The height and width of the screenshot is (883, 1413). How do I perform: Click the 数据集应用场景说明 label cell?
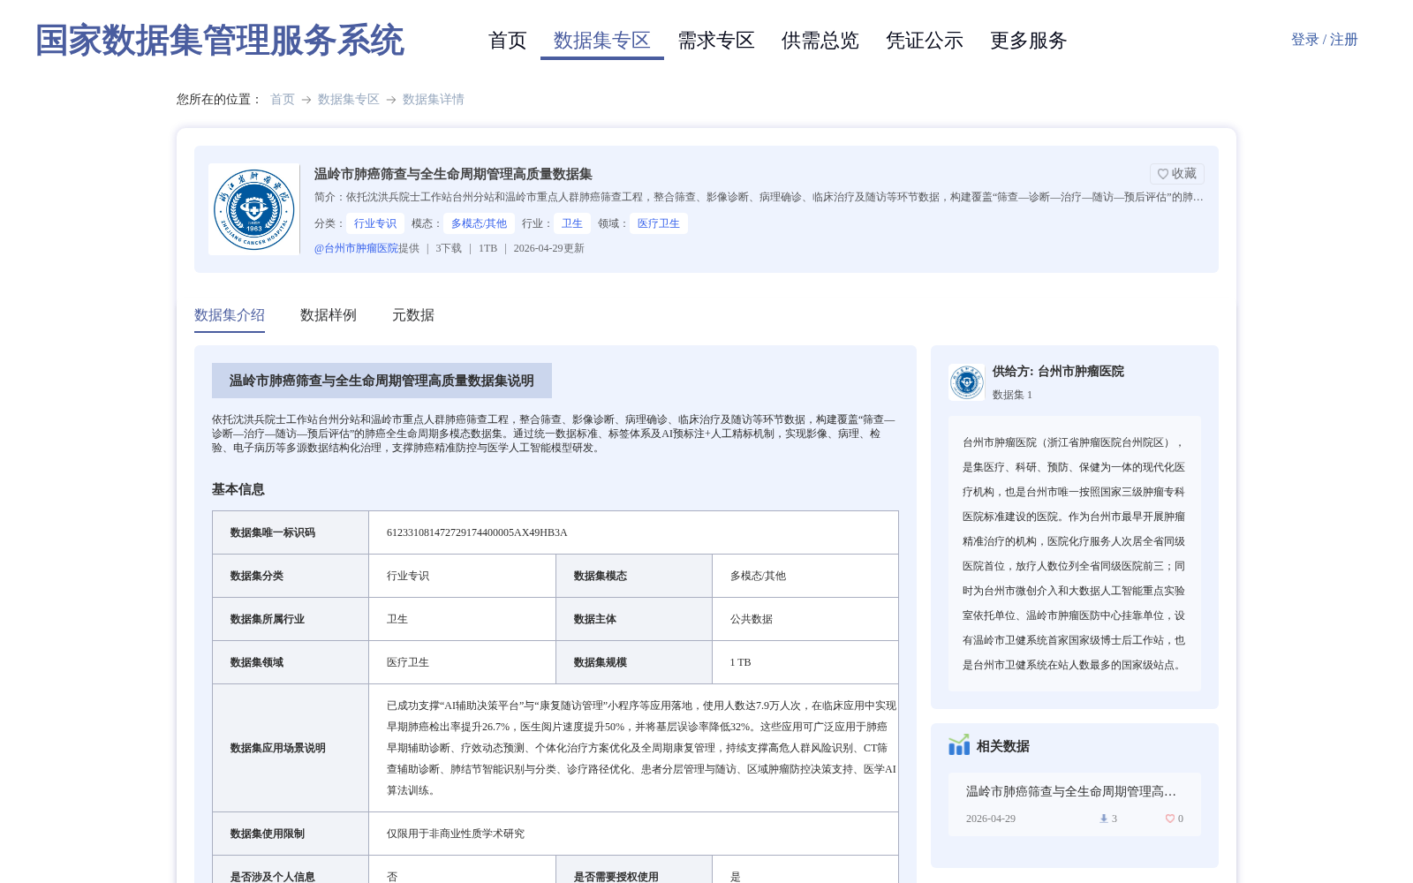[291, 748]
